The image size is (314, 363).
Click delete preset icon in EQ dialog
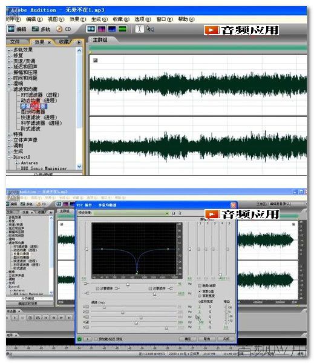[x=180, y=213]
